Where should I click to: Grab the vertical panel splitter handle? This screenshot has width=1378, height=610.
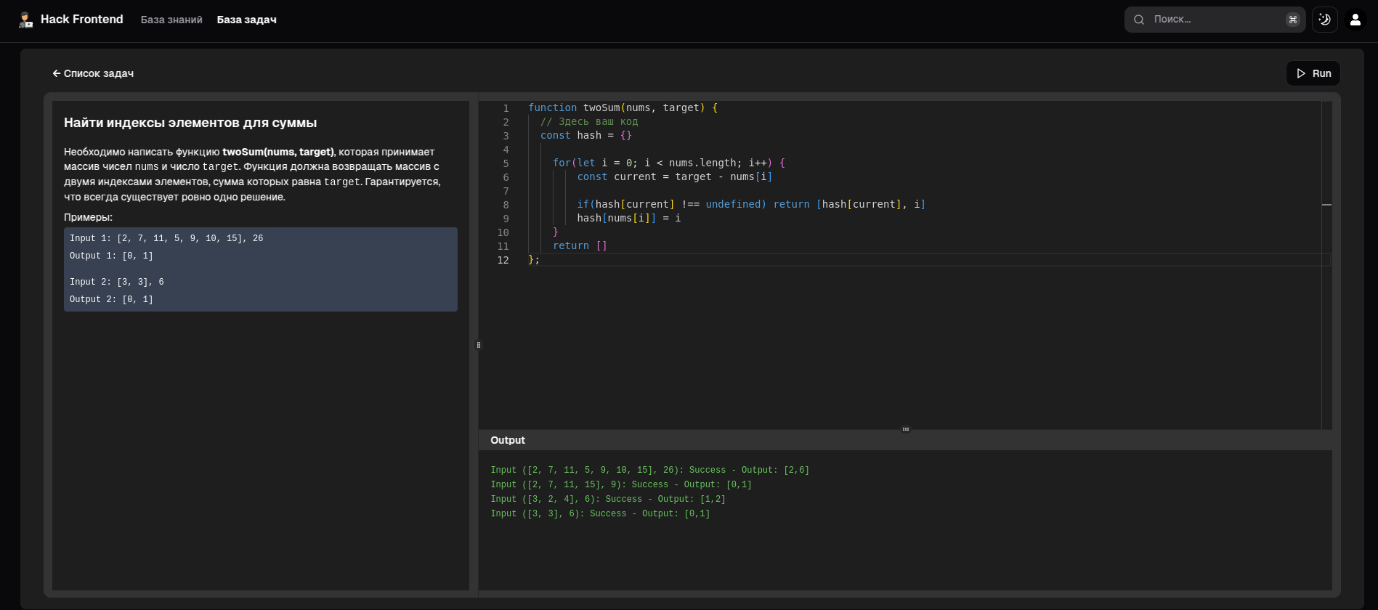coord(479,345)
